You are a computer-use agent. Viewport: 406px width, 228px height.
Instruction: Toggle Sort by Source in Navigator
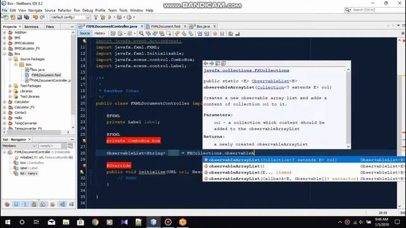tap(72, 205)
